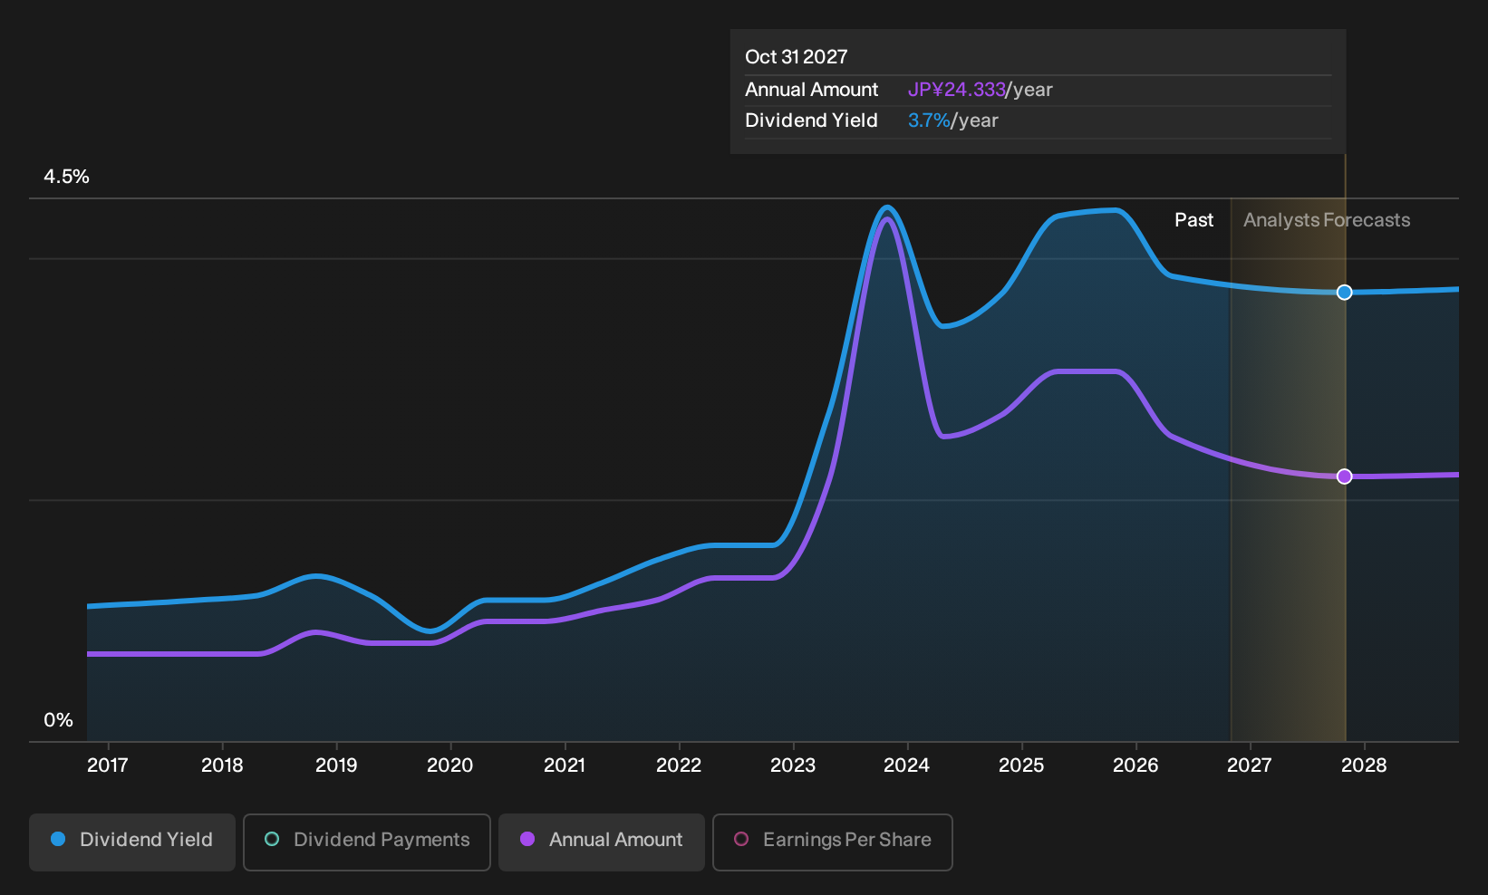
Task: Click the Dividend Yield tooltip row label
Action: 811,120
